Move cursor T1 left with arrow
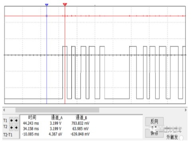Image resolution: width=193 pixels, height=143 pixels. click(x=12, y=121)
